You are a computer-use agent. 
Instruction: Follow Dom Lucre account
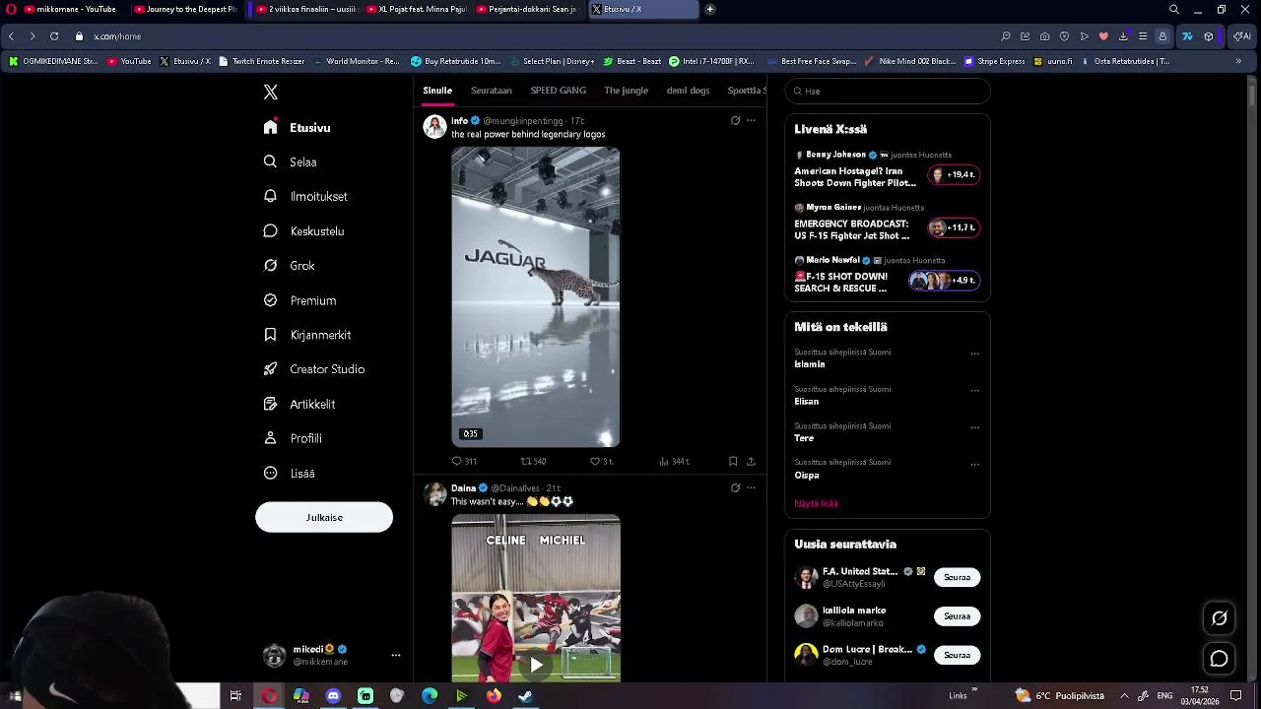click(957, 655)
